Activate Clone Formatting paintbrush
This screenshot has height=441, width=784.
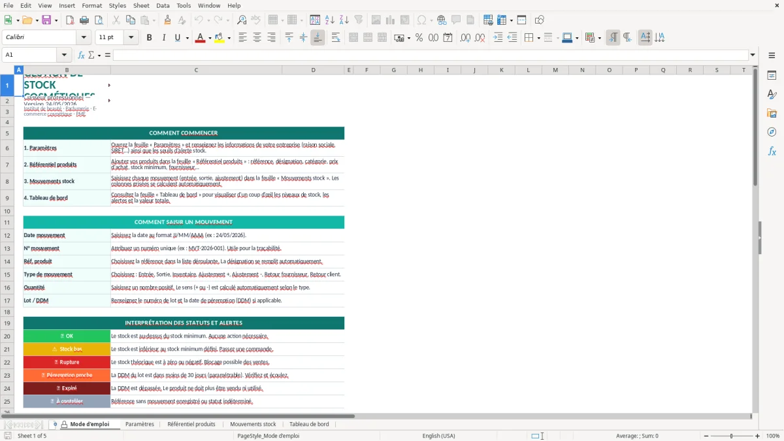(167, 20)
